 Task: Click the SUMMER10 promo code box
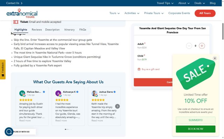tap(196, 120)
